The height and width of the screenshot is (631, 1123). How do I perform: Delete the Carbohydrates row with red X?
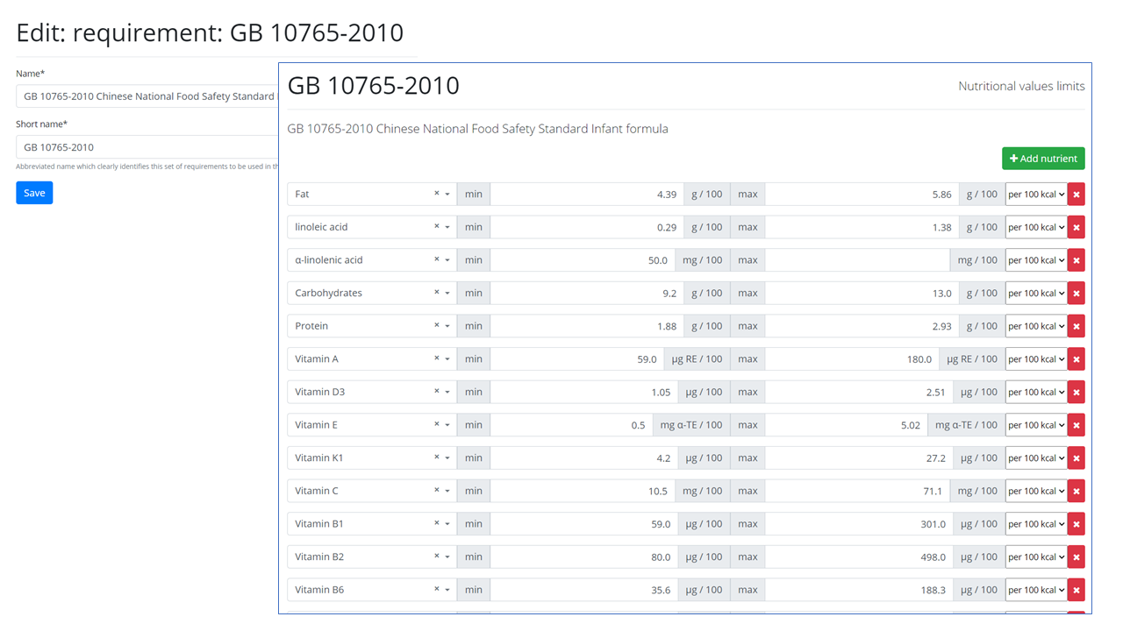click(x=1077, y=294)
